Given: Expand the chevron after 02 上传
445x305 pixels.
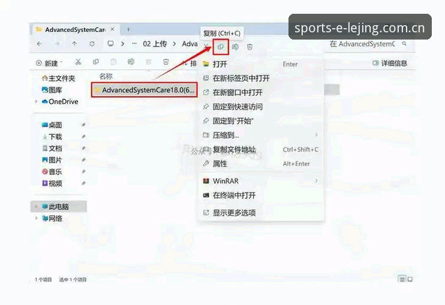Looking at the screenshot, I should (175, 44).
